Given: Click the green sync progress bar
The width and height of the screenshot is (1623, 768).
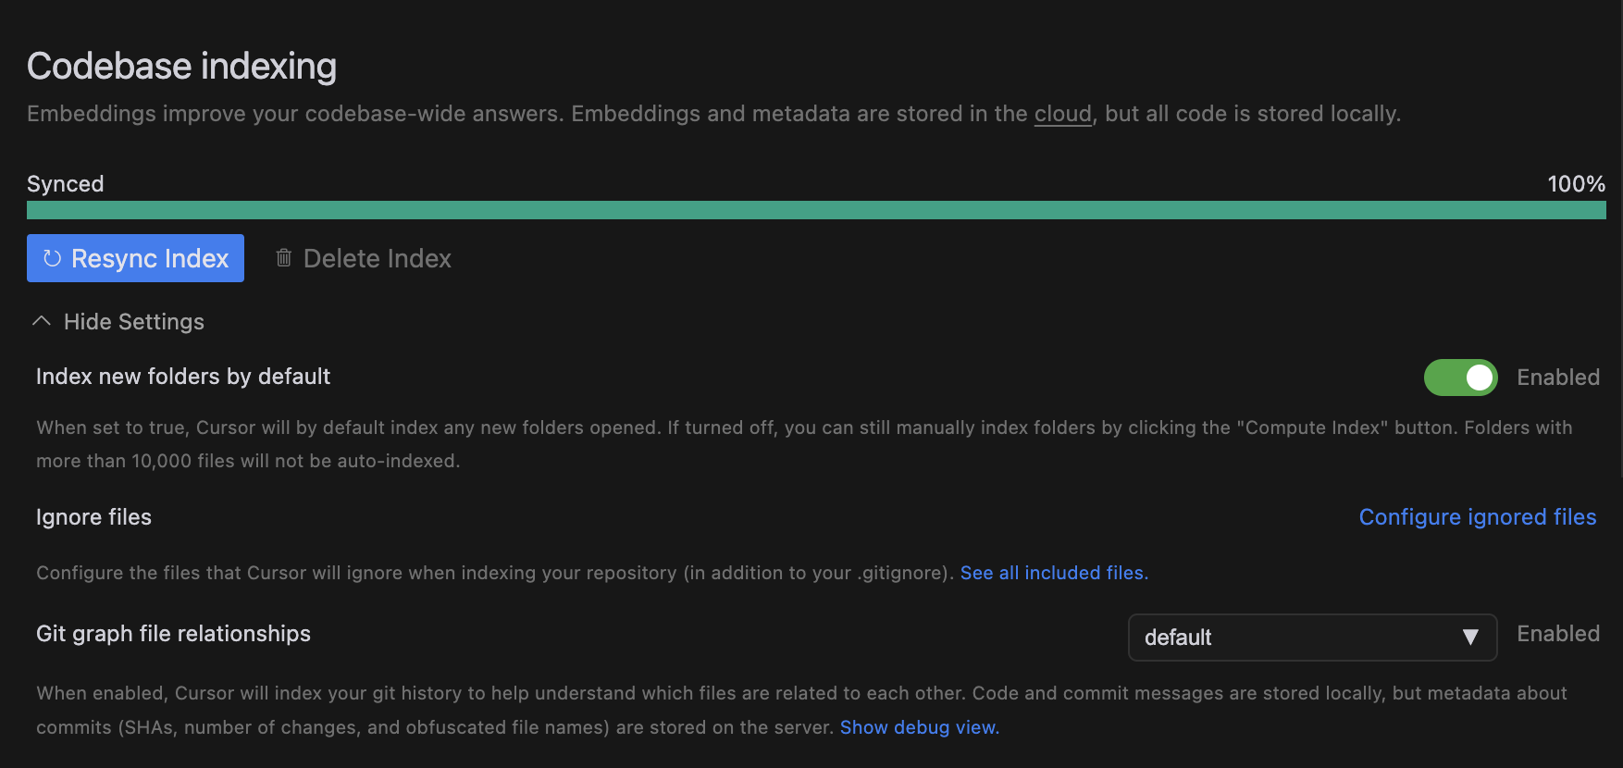Looking at the screenshot, I should pos(816,210).
